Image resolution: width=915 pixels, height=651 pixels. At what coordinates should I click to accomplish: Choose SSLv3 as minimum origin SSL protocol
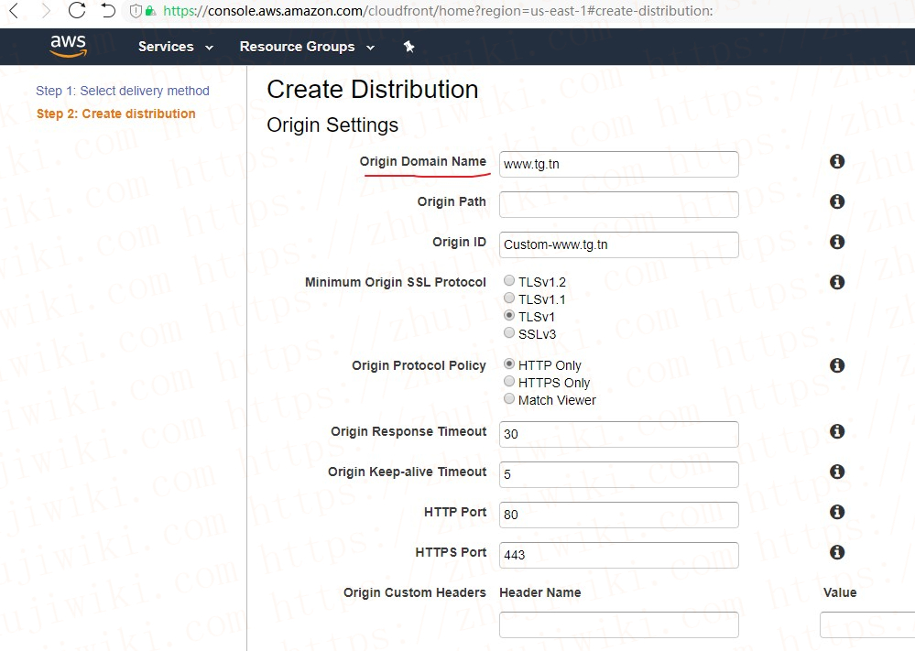pyautogui.click(x=509, y=333)
